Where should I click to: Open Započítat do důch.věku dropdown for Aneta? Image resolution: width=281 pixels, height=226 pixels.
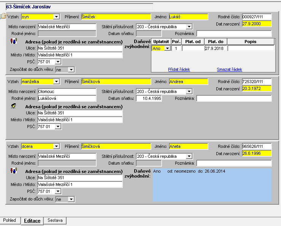pos(71,199)
